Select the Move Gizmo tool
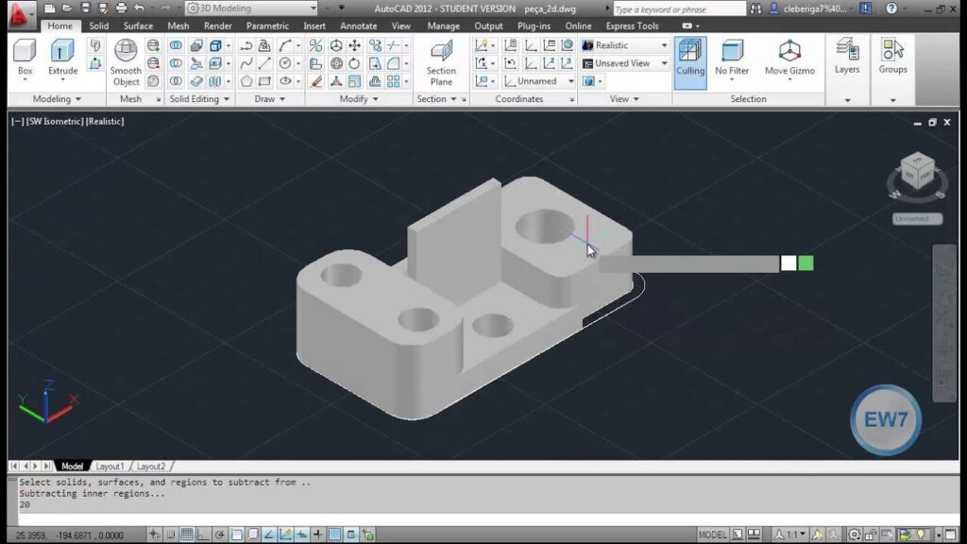 [789, 58]
